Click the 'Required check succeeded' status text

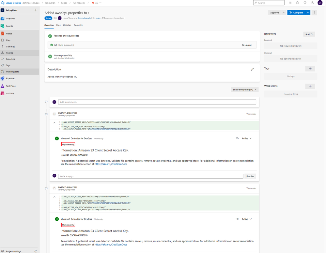67,36
